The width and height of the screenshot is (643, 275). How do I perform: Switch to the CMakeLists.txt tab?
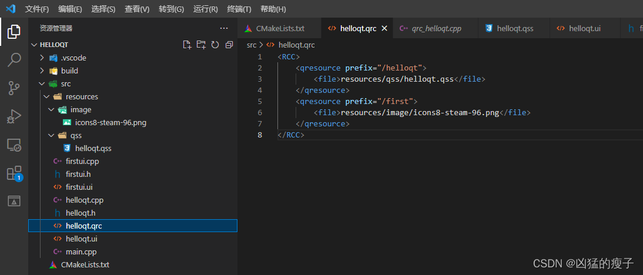tap(280, 28)
